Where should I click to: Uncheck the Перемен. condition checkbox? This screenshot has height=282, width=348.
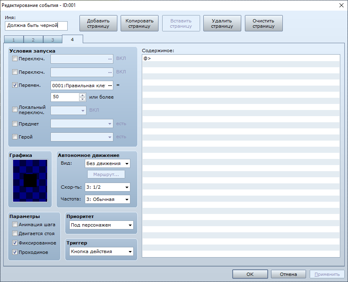[x=15, y=85]
